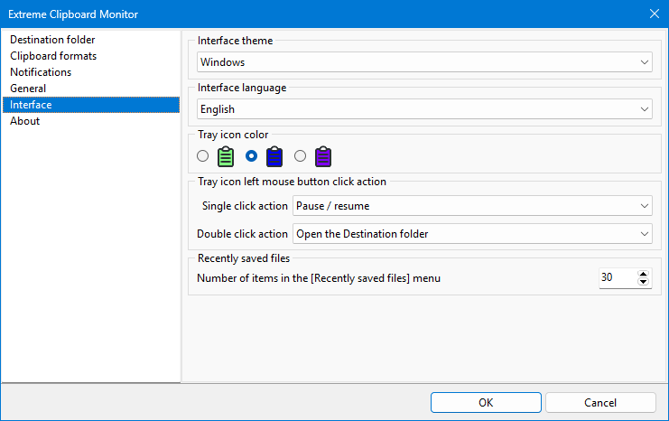This screenshot has width=669, height=421.
Task: Select the General settings page
Action: 91,89
